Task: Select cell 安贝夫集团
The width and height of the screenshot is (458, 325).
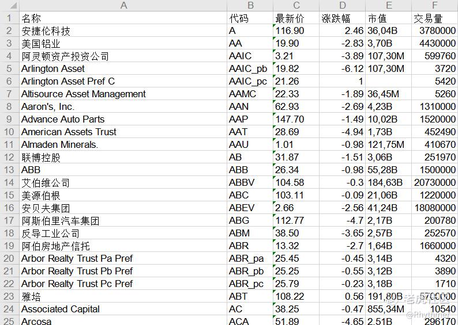Action: point(123,208)
